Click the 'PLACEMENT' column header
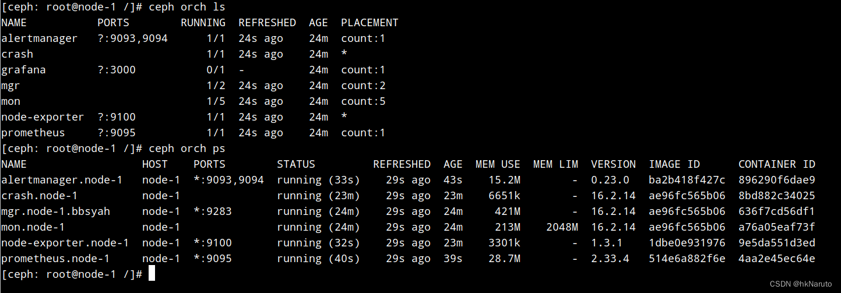The image size is (841, 293). [x=370, y=23]
